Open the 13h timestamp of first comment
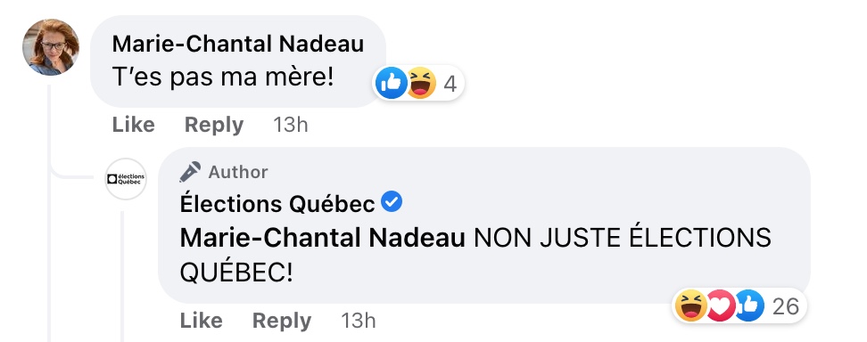This screenshot has height=342, width=867. point(290,125)
